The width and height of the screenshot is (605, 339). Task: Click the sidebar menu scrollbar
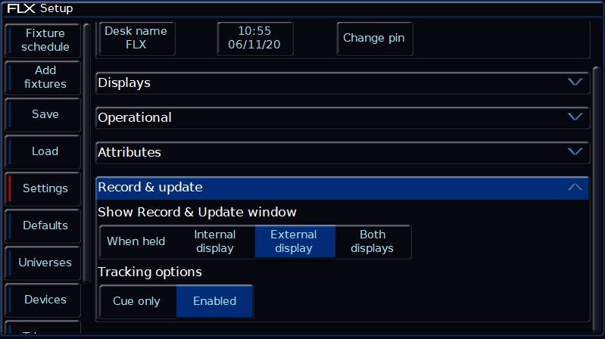click(86, 153)
